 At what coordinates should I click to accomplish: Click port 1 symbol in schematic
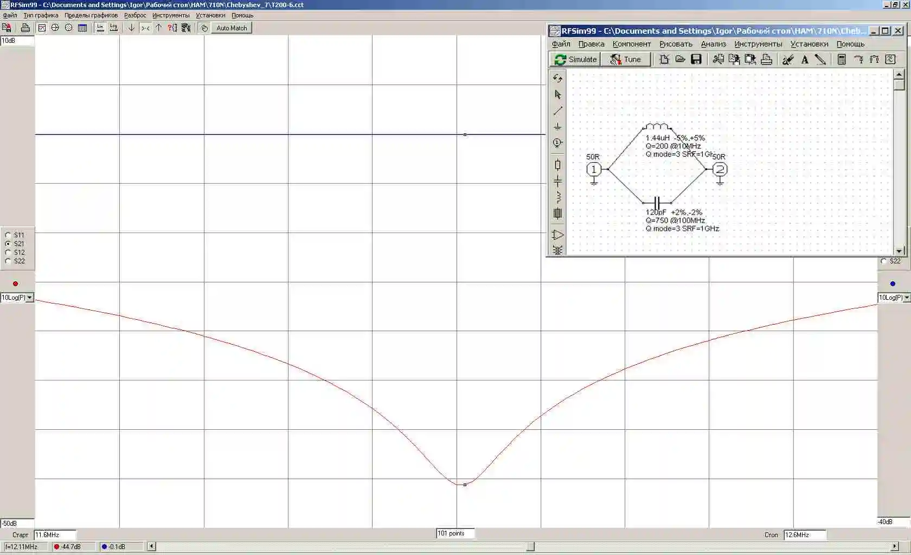(x=594, y=170)
